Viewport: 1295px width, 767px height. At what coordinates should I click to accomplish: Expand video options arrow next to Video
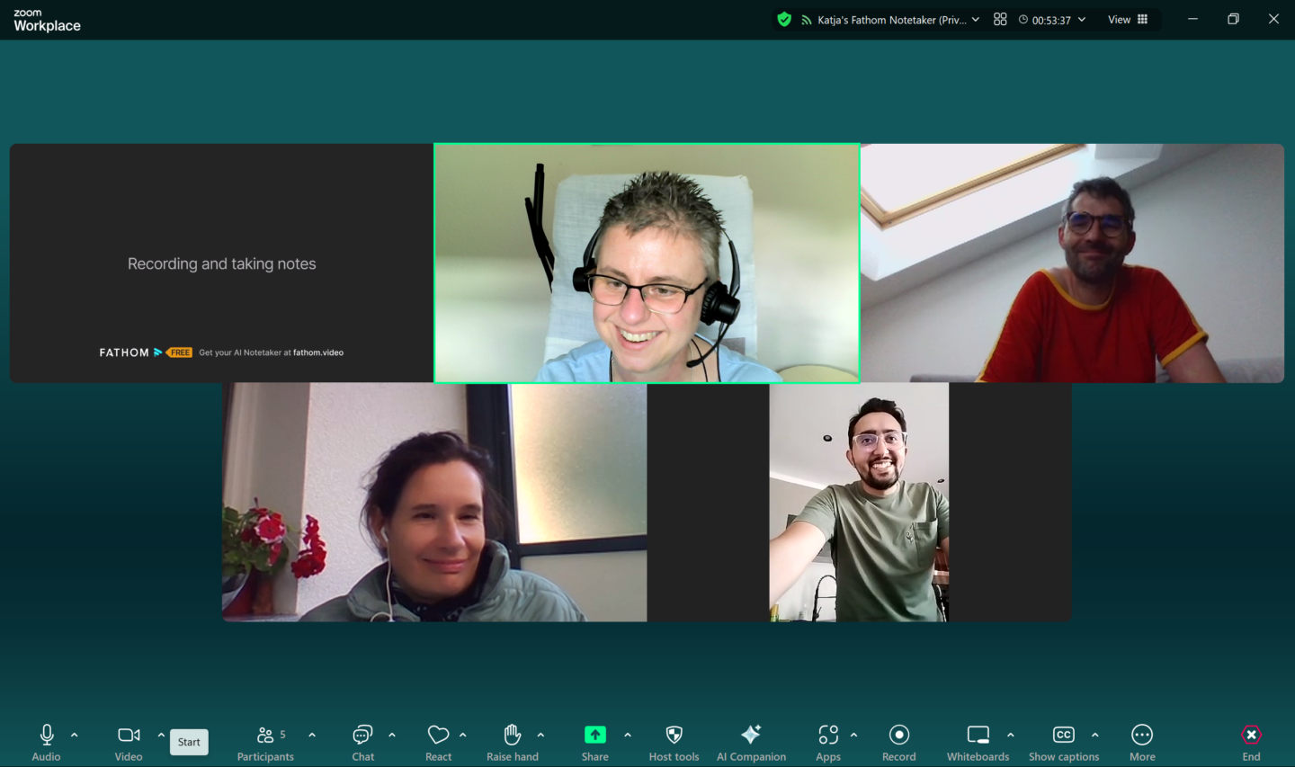click(161, 735)
